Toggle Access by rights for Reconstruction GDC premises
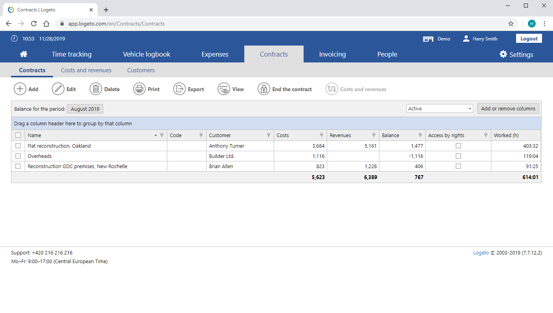Viewport: 553px width, 313px height. (x=458, y=166)
